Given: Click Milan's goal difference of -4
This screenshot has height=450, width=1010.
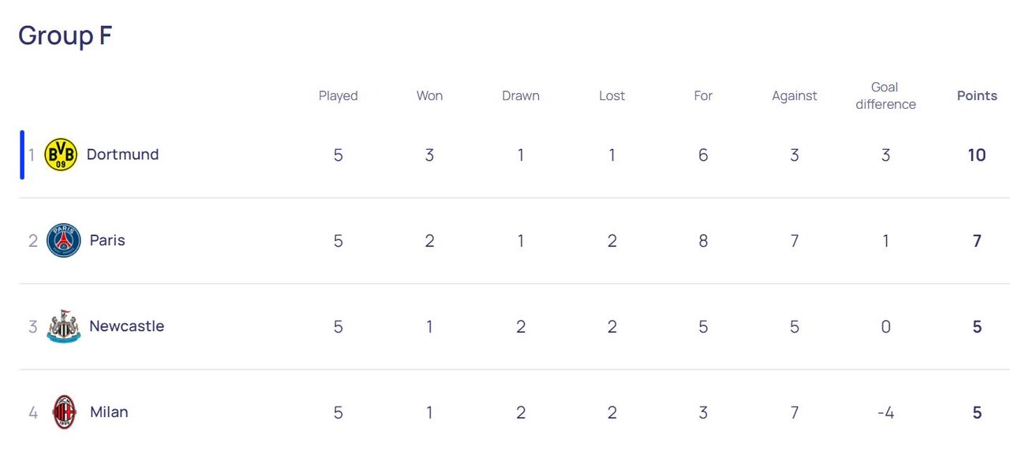Looking at the screenshot, I should click(x=885, y=413).
